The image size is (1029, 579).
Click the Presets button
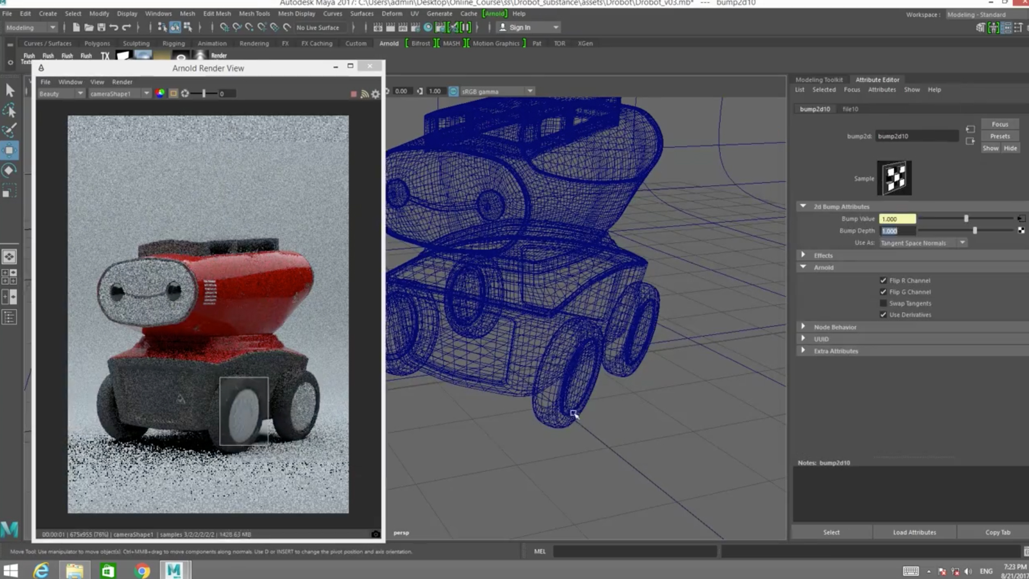coord(1000,136)
